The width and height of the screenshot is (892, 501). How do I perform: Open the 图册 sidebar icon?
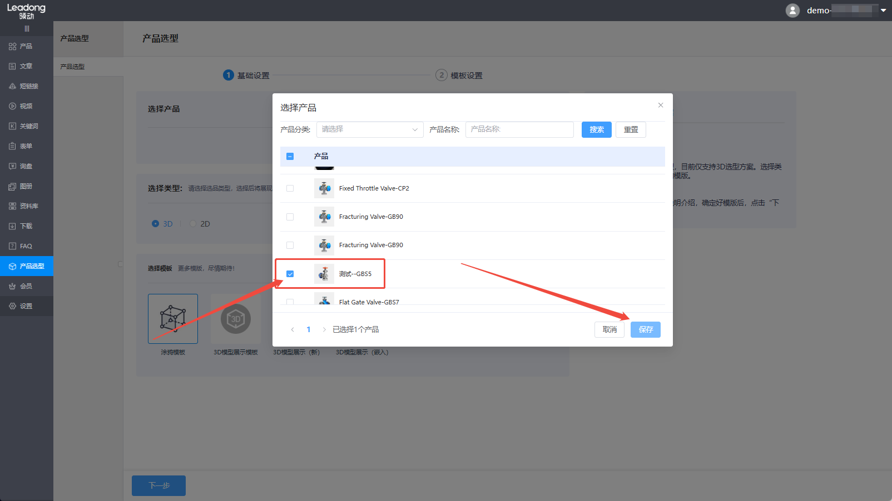(x=12, y=186)
